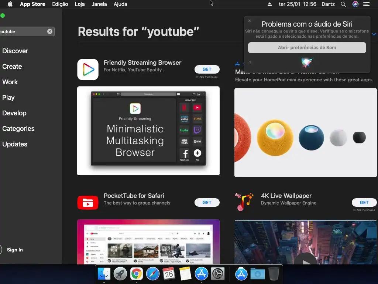The height and width of the screenshot is (284, 378).
Task: View PocketTube YouTube screenshot
Action: tap(148, 242)
